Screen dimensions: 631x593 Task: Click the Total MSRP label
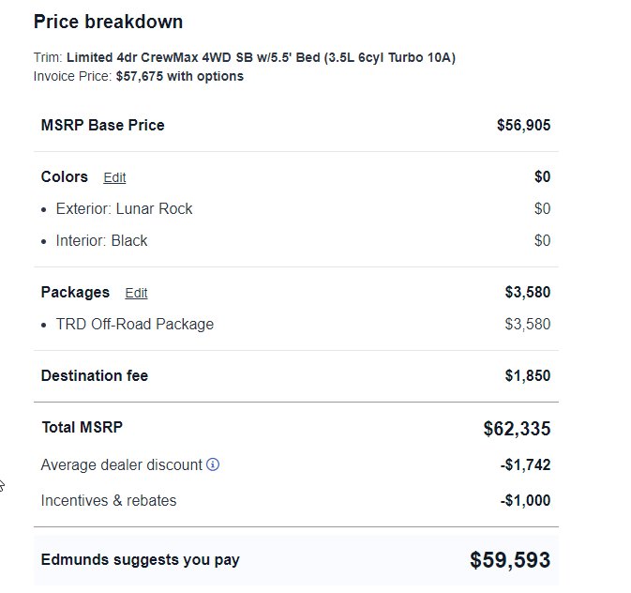[83, 427]
